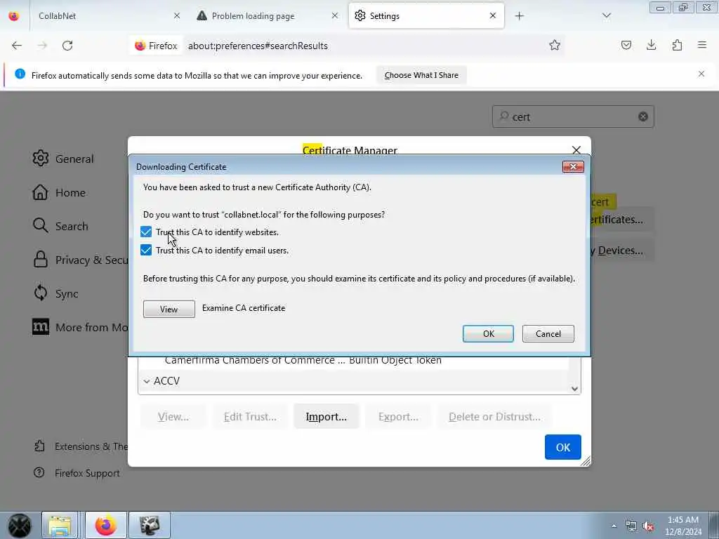Image resolution: width=719 pixels, height=539 pixels.
Task: Click scroll down arrow in certificate list
Action: pyautogui.click(x=574, y=389)
